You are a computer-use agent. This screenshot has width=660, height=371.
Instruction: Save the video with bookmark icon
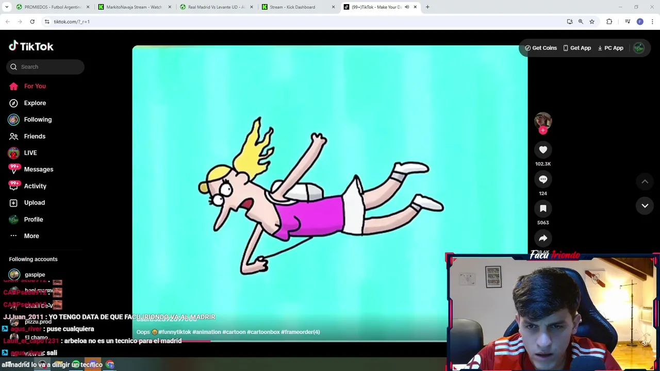click(x=543, y=208)
